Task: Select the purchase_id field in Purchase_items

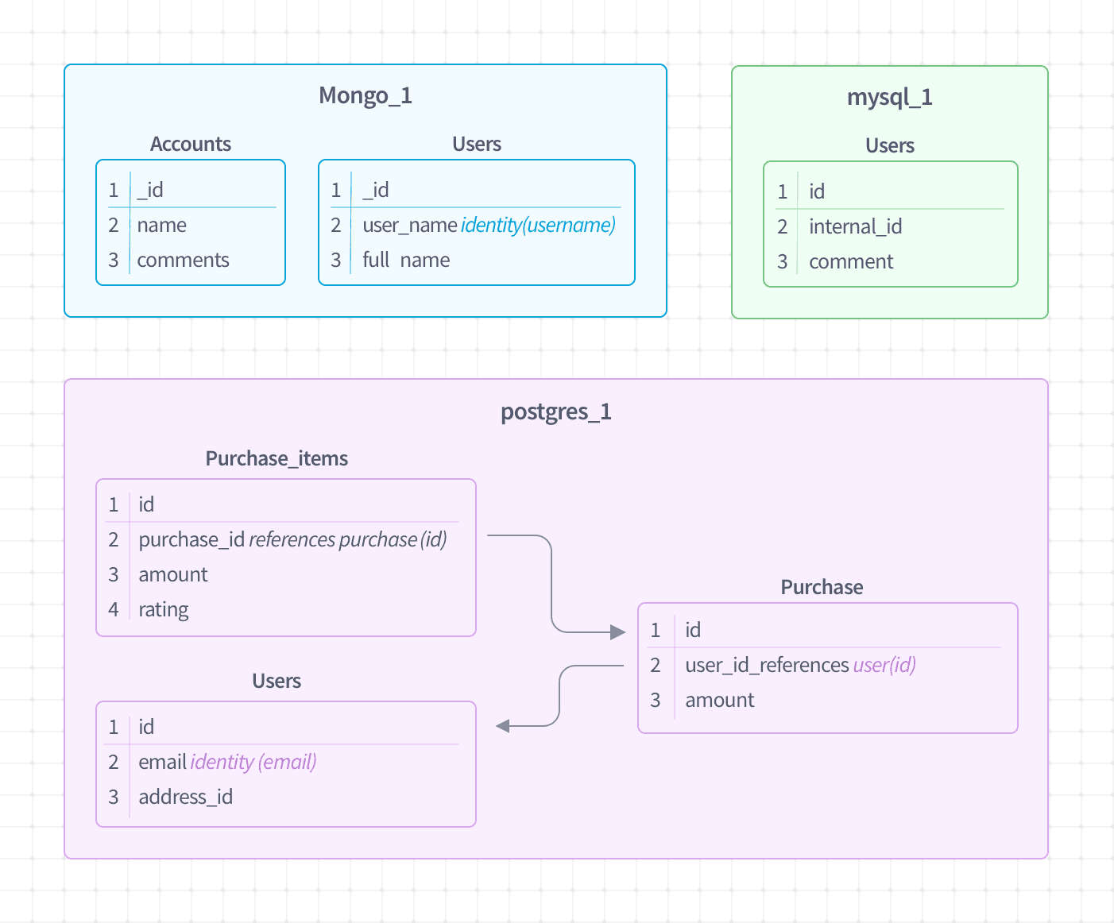Action: click(191, 539)
